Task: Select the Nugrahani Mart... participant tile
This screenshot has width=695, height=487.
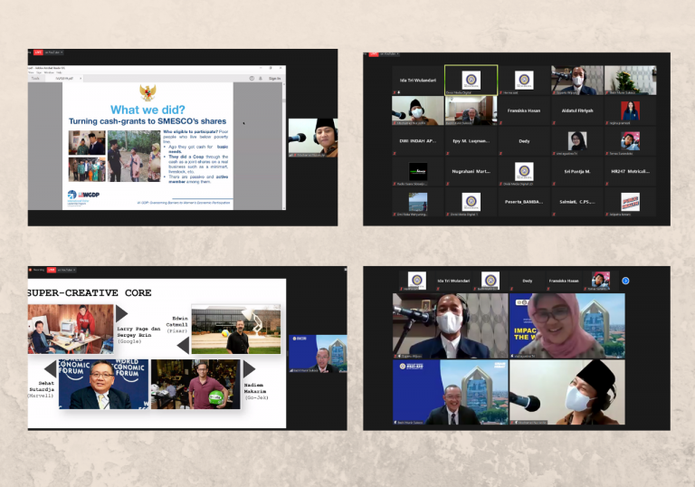Action: [x=471, y=171]
